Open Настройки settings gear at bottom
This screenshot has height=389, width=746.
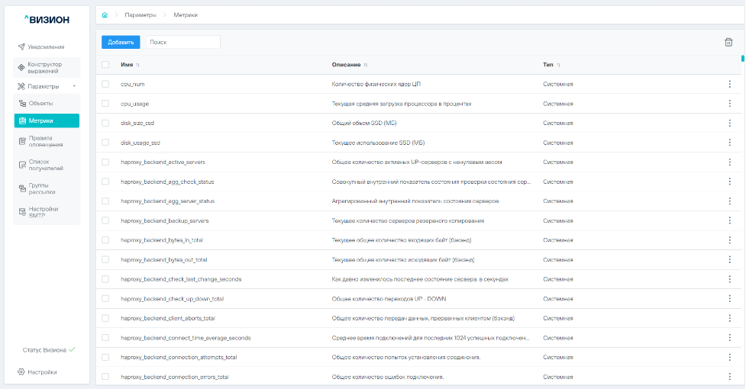(x=42, y=372)
